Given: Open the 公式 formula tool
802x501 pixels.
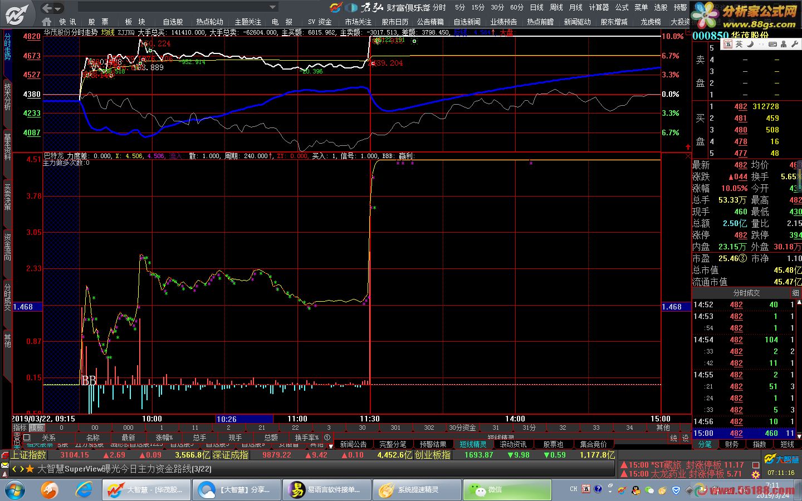Looking at the screenshot, I should pos(622,7).
